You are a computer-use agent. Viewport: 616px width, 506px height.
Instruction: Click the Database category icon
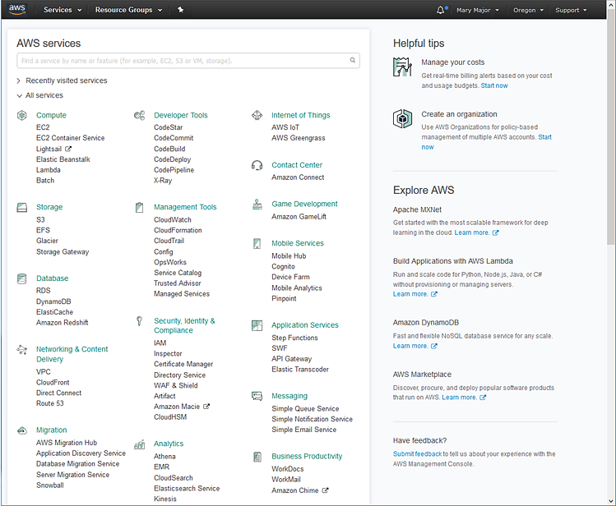click(x=22, y=278)
